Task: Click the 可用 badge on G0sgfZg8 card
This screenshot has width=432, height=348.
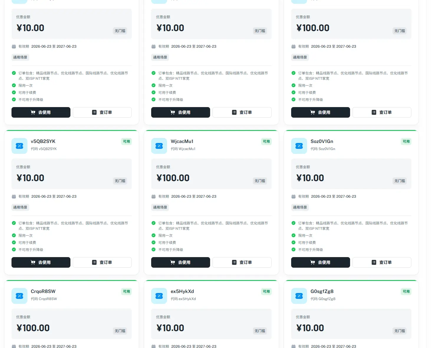Action: tap(406, 292)
